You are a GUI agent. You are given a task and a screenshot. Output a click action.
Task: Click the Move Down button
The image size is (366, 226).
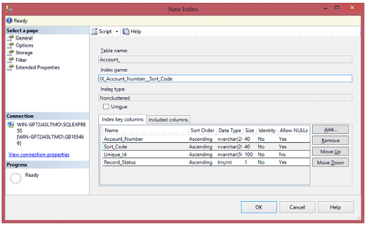330,163
